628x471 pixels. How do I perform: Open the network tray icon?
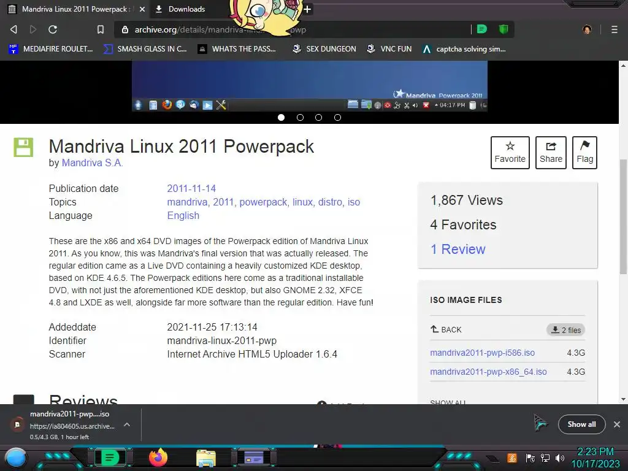pos(545,458)
